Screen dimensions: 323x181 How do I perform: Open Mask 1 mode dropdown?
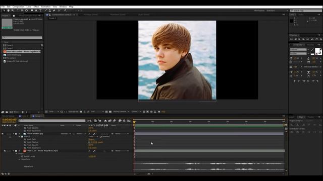point(93,137)
